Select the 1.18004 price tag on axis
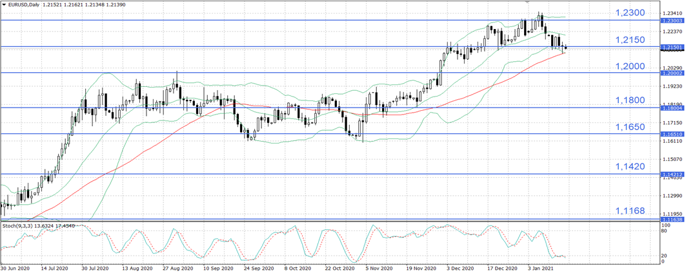Image resolution: width=686 pixels, height=273 pixels. pos(672,108)
